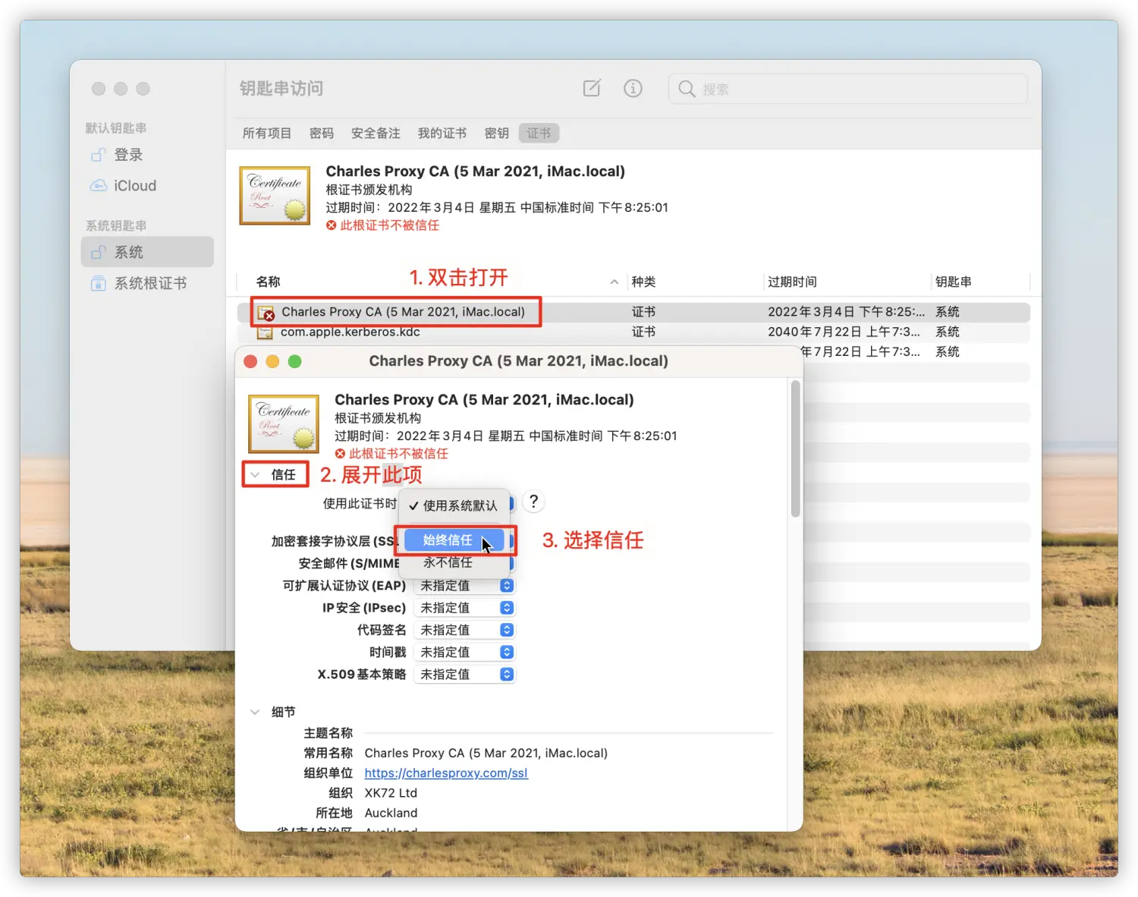Open the X.509基本策略 dropdown
The width and height of the screenshot is (1138, 897).
point(465,674)
